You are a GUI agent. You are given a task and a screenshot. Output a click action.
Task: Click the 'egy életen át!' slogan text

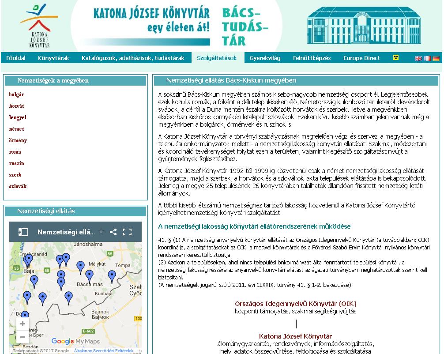pyautogui.click(x=178, y=27)
